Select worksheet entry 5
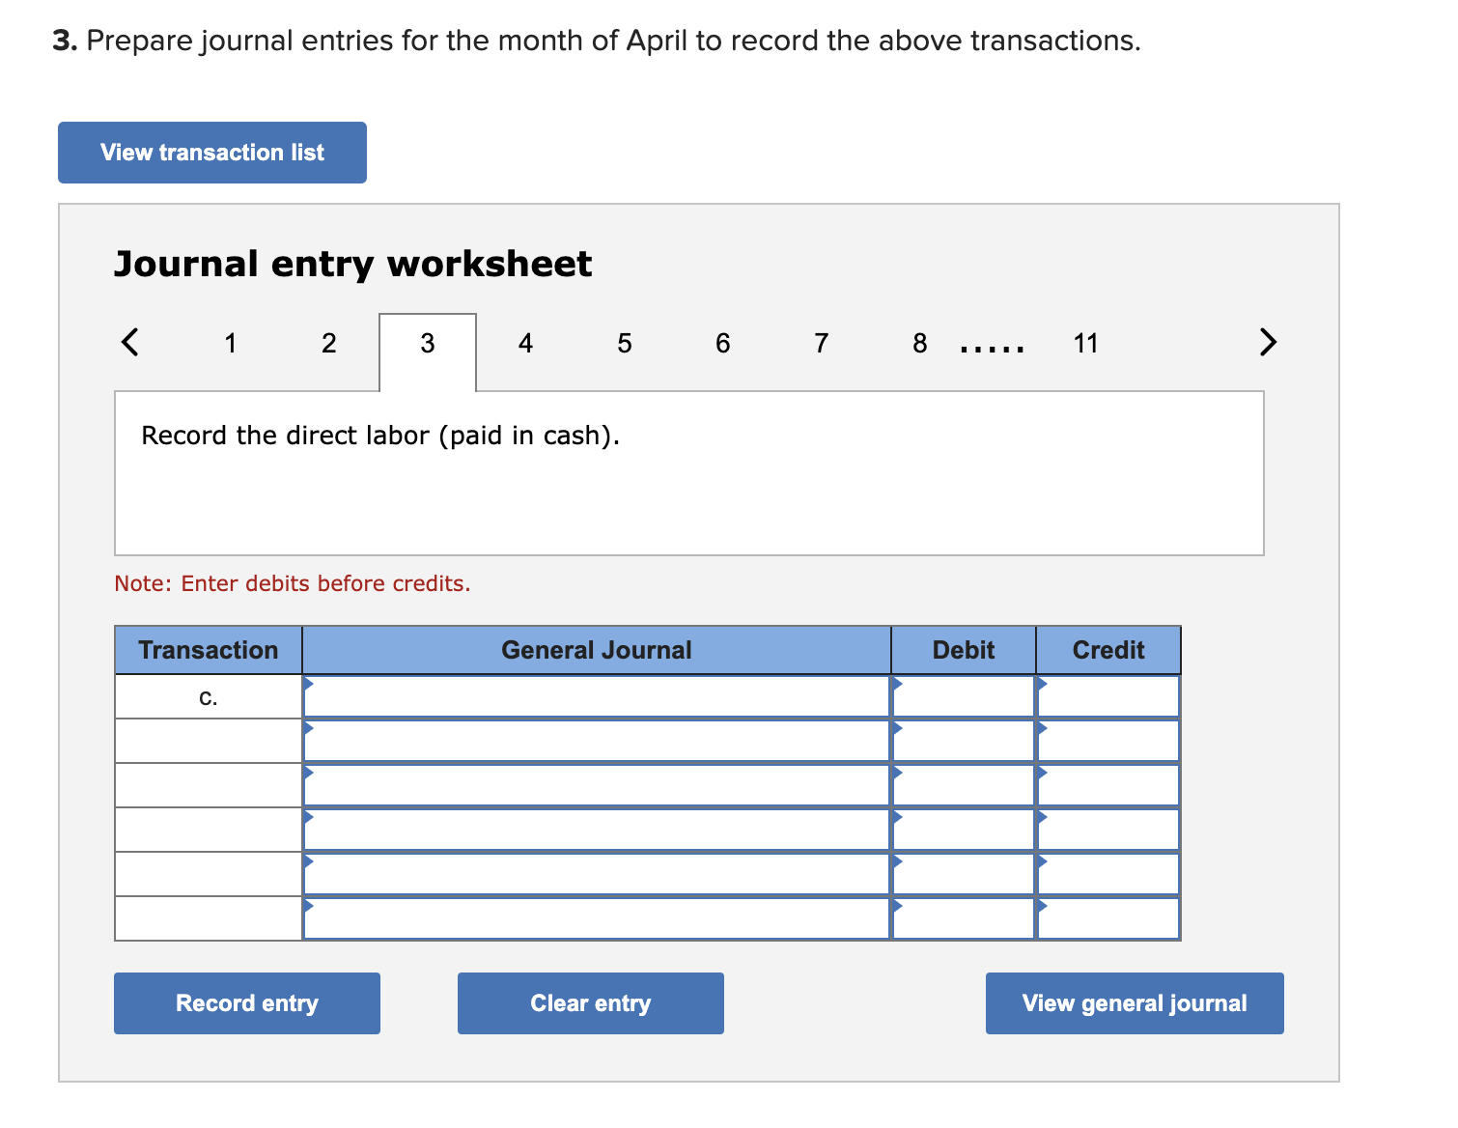The height and width of the screenshot is (1128, 1458). coord(624,343)
